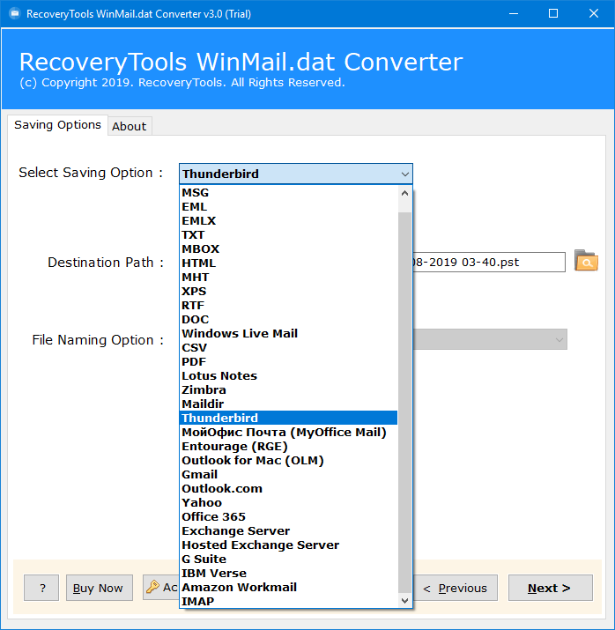Switch to the About tab

(130, 126)
